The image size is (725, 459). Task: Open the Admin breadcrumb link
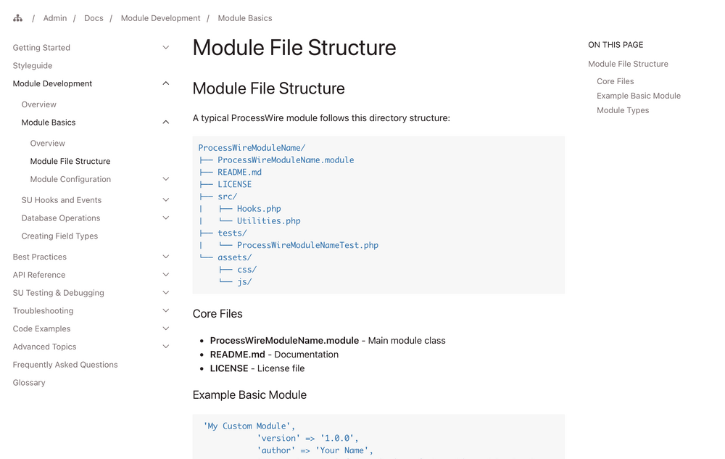pyautogui.click(x=55, y=18)
